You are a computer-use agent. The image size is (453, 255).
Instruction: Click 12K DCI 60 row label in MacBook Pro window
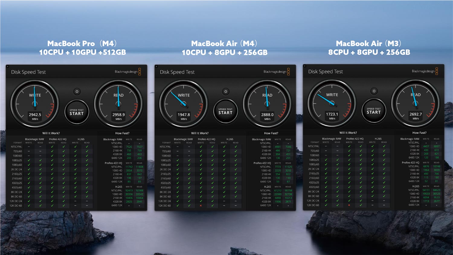(x=16, y=206)
